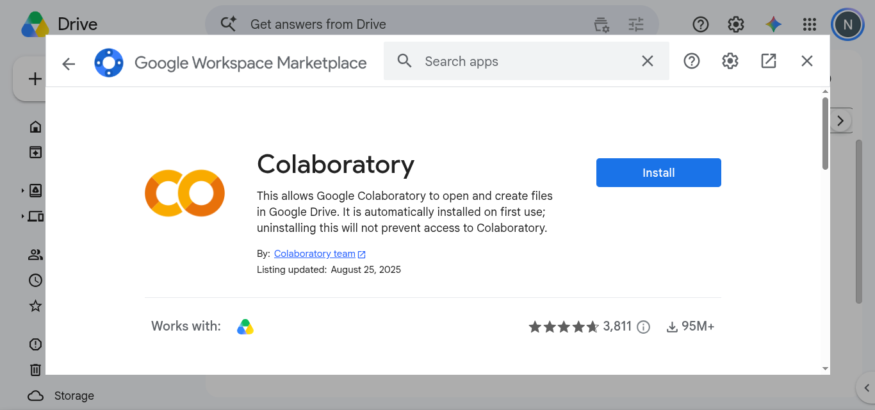The height and width of the screenshot is (410, 875).
Task: Click the magnifier icon in Search apps
Action: (404, 61)
